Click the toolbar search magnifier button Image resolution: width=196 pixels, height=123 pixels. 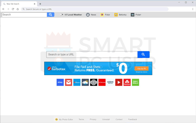tap(51, 15)
